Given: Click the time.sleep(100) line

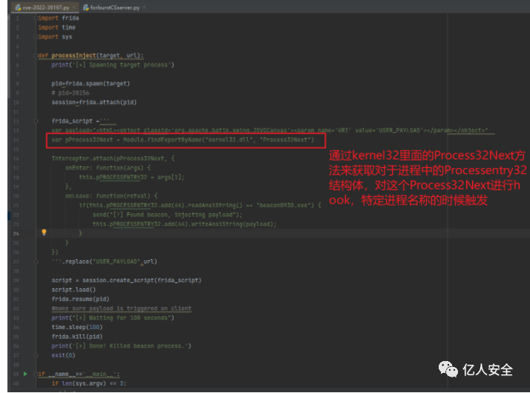Looking at the screenshot, I should click(77, 327).
